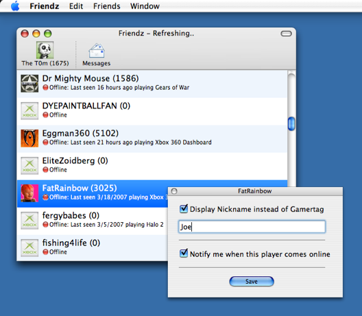
Task: Open the Messages envelope icon
Action: coord(97,51)
